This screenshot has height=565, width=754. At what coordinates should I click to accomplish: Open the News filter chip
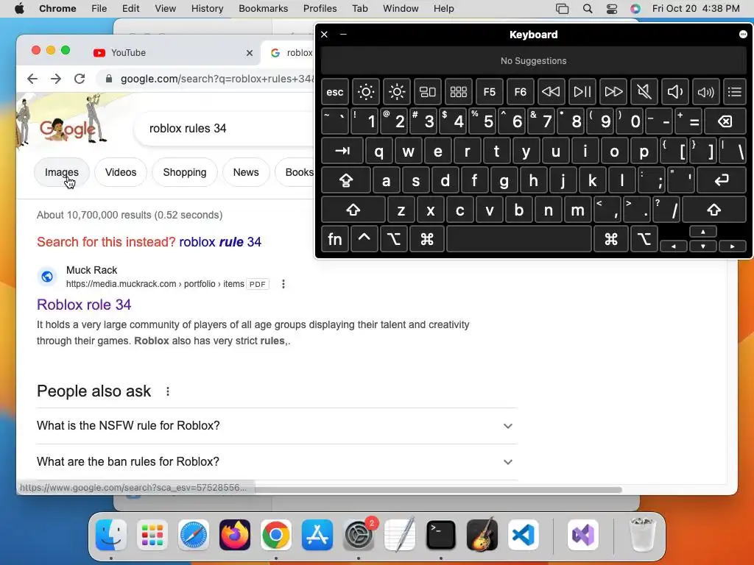click(x=246, y=172)
